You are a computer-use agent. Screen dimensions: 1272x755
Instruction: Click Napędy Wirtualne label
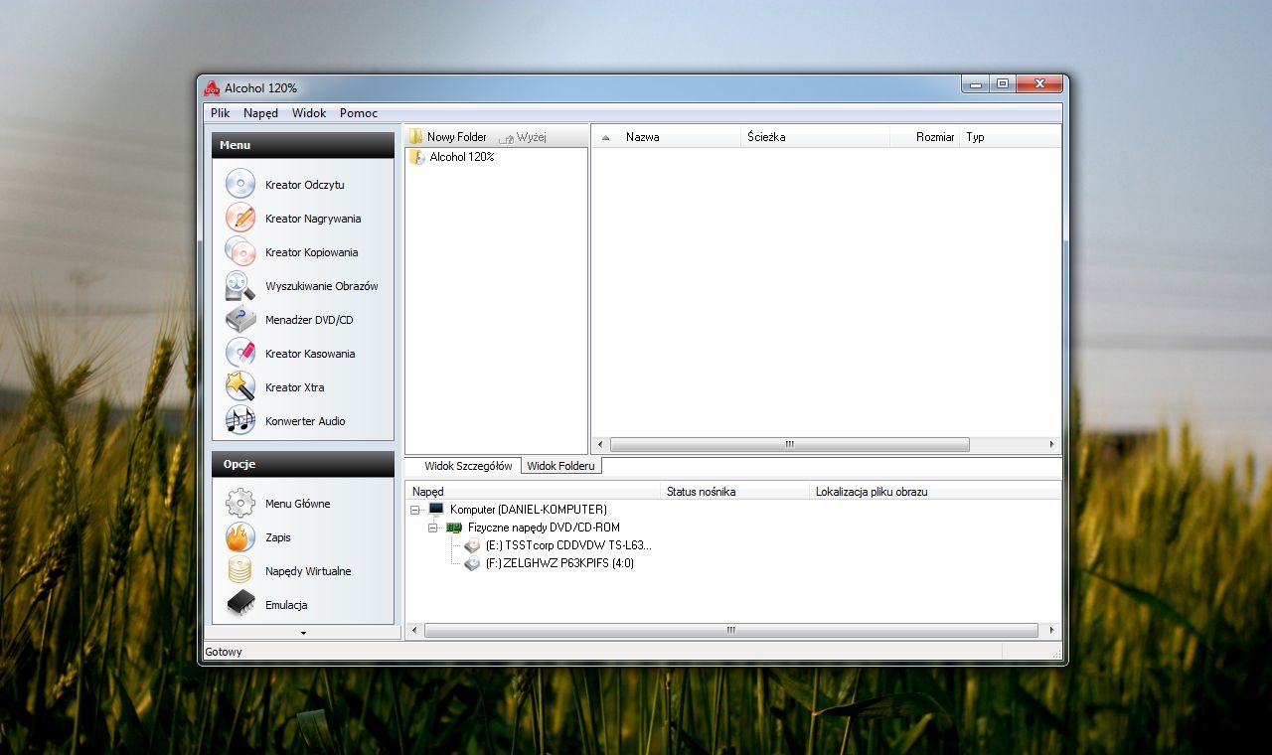(x=308, y=571)
